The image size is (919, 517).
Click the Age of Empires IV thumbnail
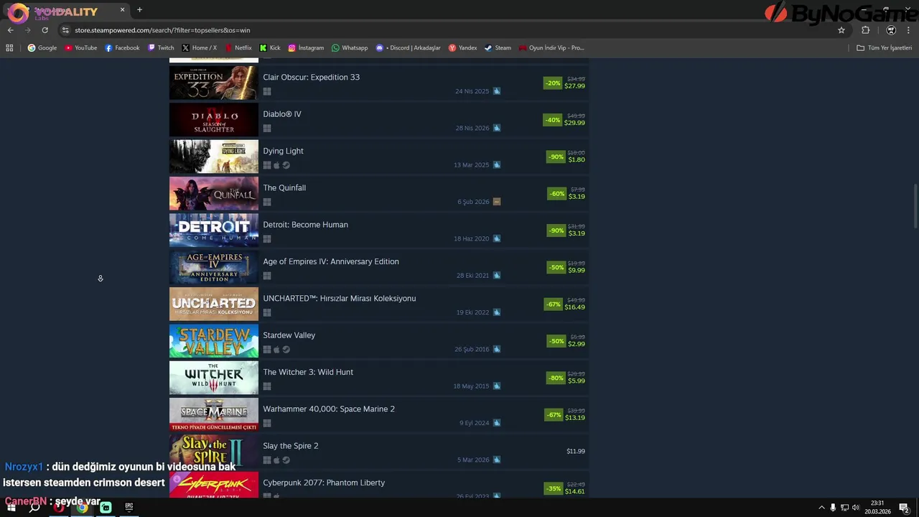pyautogui.click(x=214, y=267)
